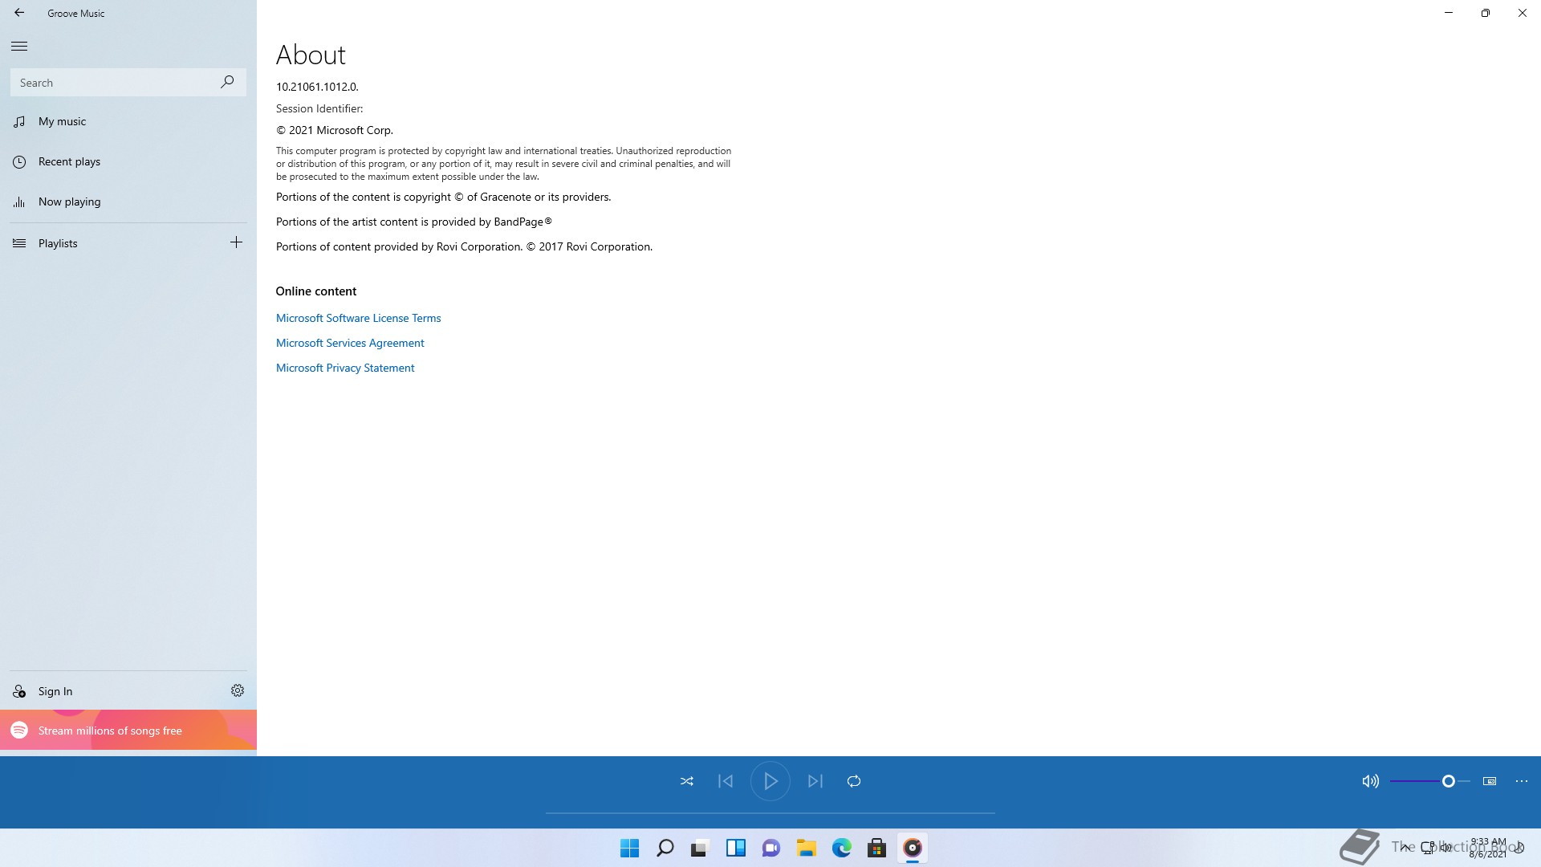Open Microsoft Privacy Statement link
1541x867 pixels.
point(345,368)
